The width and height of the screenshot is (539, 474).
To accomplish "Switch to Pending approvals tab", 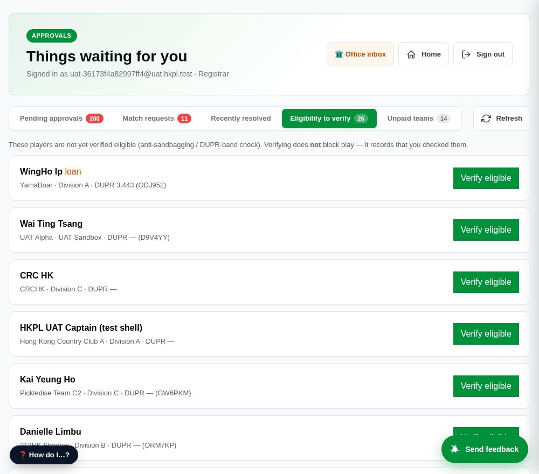I will pyautogui.click(x=61, y=119).
